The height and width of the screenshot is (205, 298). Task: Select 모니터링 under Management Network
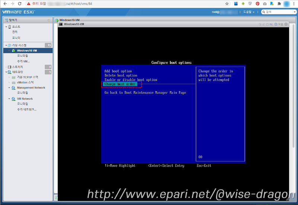[x=22, y=93]
